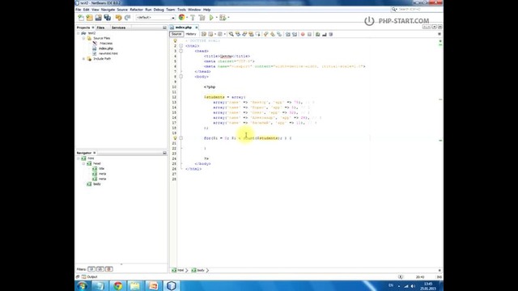The image size is (518, 291).
Task: Open the project configuration default dropdown
Action: [x=155, y=18]
